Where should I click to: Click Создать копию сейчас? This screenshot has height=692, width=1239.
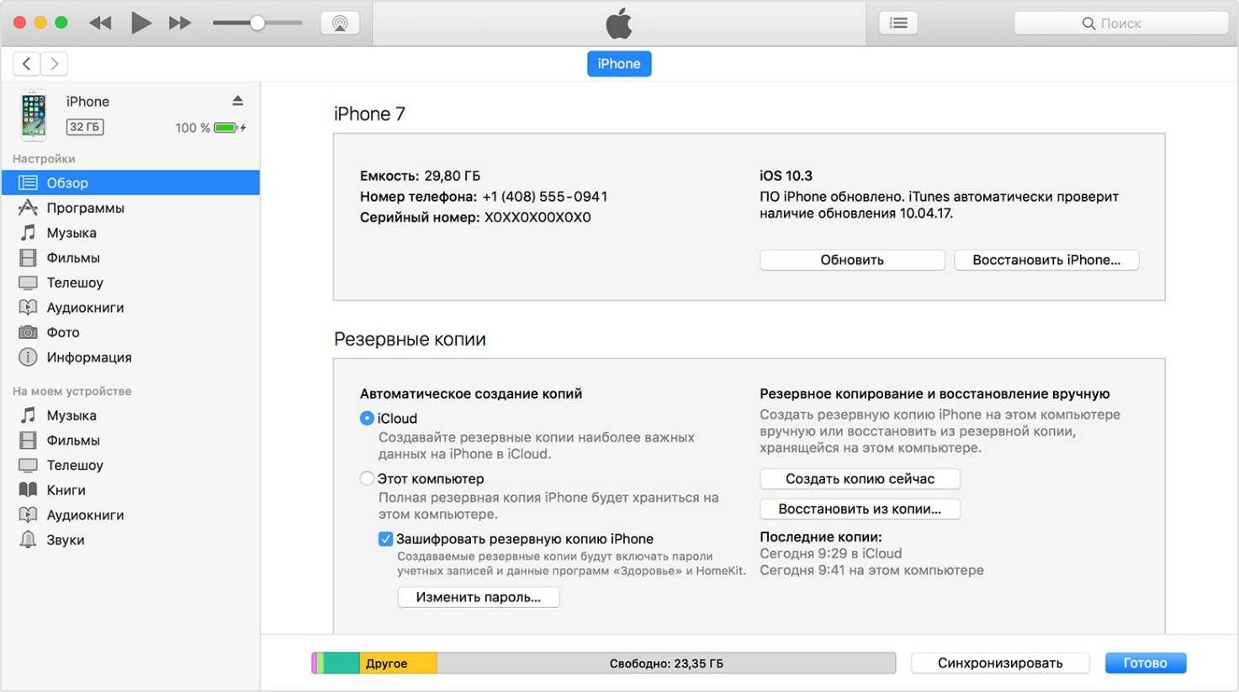coord(859,478)
